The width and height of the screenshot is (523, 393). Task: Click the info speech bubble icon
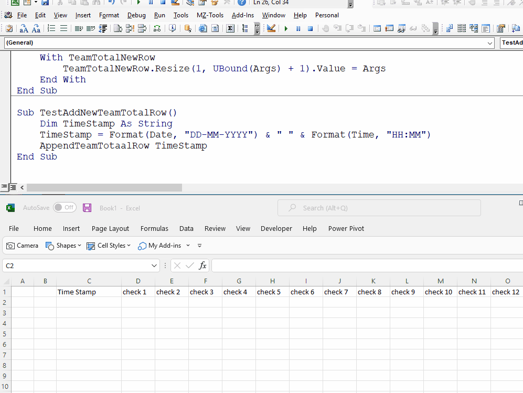coord(172,28)
